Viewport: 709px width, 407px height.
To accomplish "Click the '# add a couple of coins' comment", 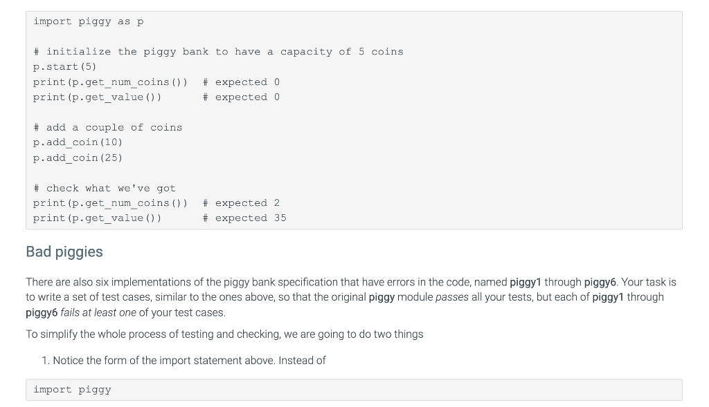I will coord(107,127).
